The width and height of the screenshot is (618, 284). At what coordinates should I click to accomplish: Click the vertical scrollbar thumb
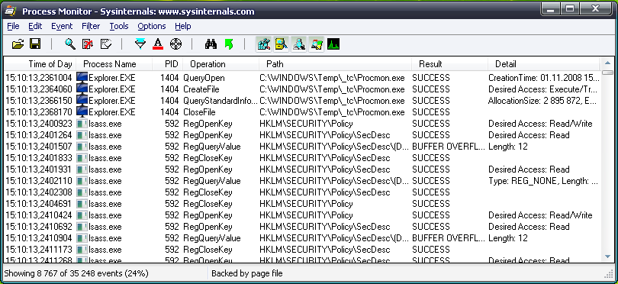[x=607, y=73]
